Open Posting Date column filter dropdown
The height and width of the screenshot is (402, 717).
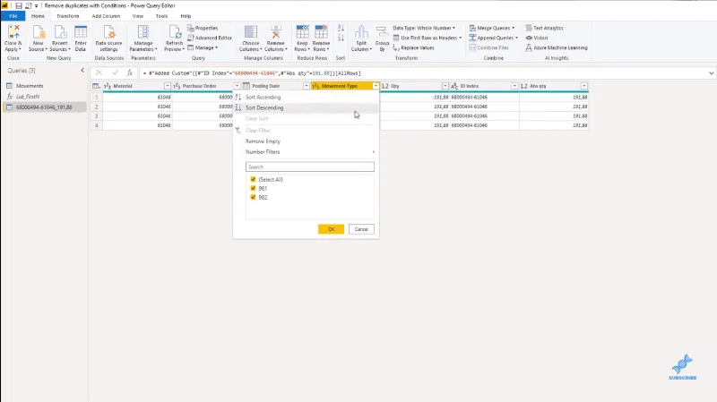click(x=307, y=86)
